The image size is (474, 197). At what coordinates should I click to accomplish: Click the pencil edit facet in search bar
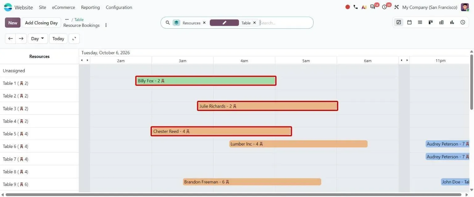click(x=224, y=23)
